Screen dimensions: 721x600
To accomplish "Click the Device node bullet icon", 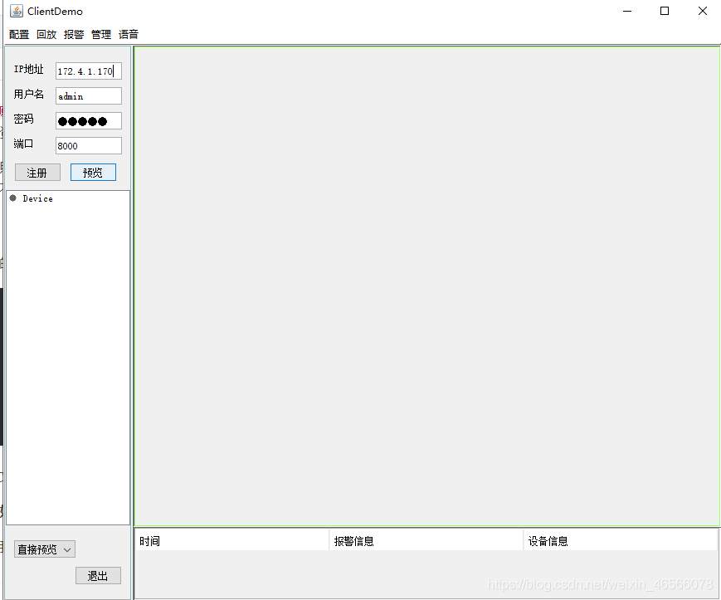I will coord(12,198).
